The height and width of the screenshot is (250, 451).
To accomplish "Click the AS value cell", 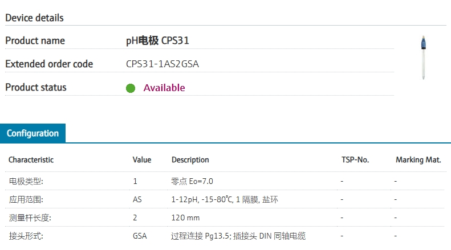I will (137, 199).
